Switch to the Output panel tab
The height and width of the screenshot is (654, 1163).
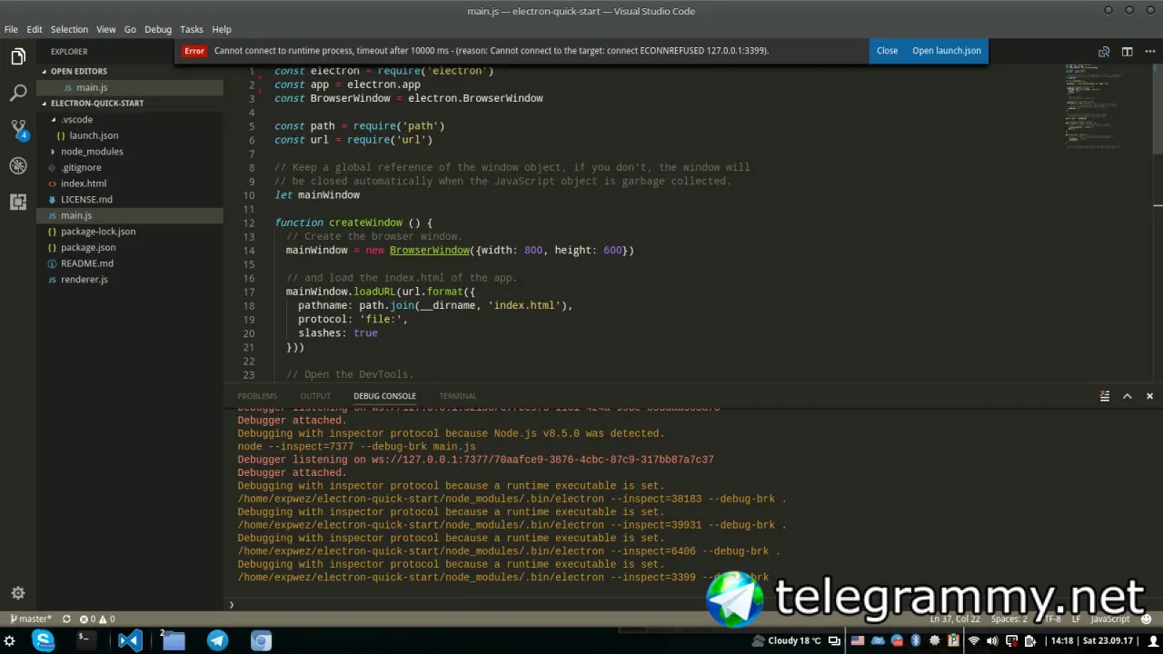pos(315,396)
